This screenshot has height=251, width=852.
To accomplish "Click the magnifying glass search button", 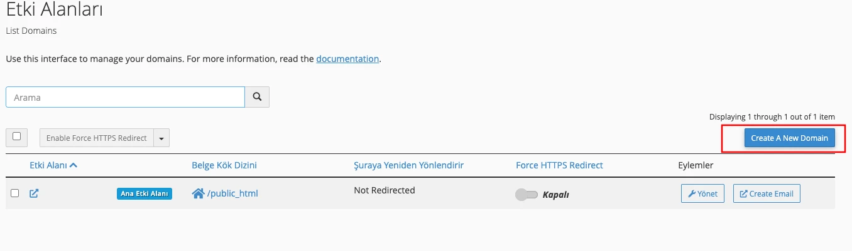I will [257, 97].
